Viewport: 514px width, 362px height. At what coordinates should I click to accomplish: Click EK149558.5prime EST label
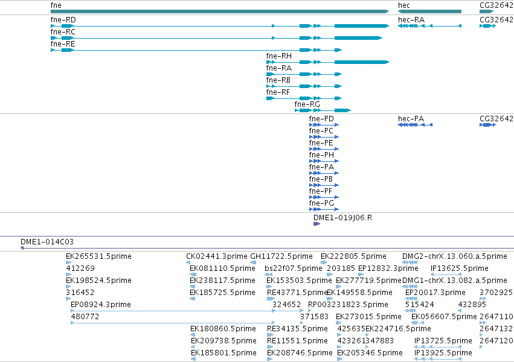359,293
